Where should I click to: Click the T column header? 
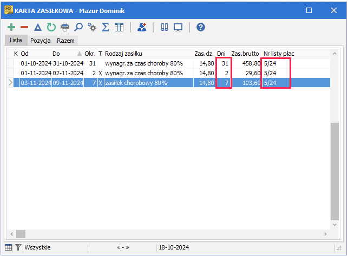pos(100,54)
